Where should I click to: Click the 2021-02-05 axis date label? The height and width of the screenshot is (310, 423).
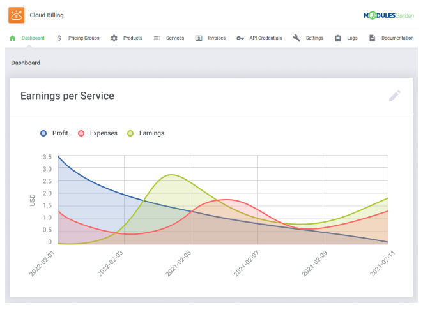(x=178, y=263)
